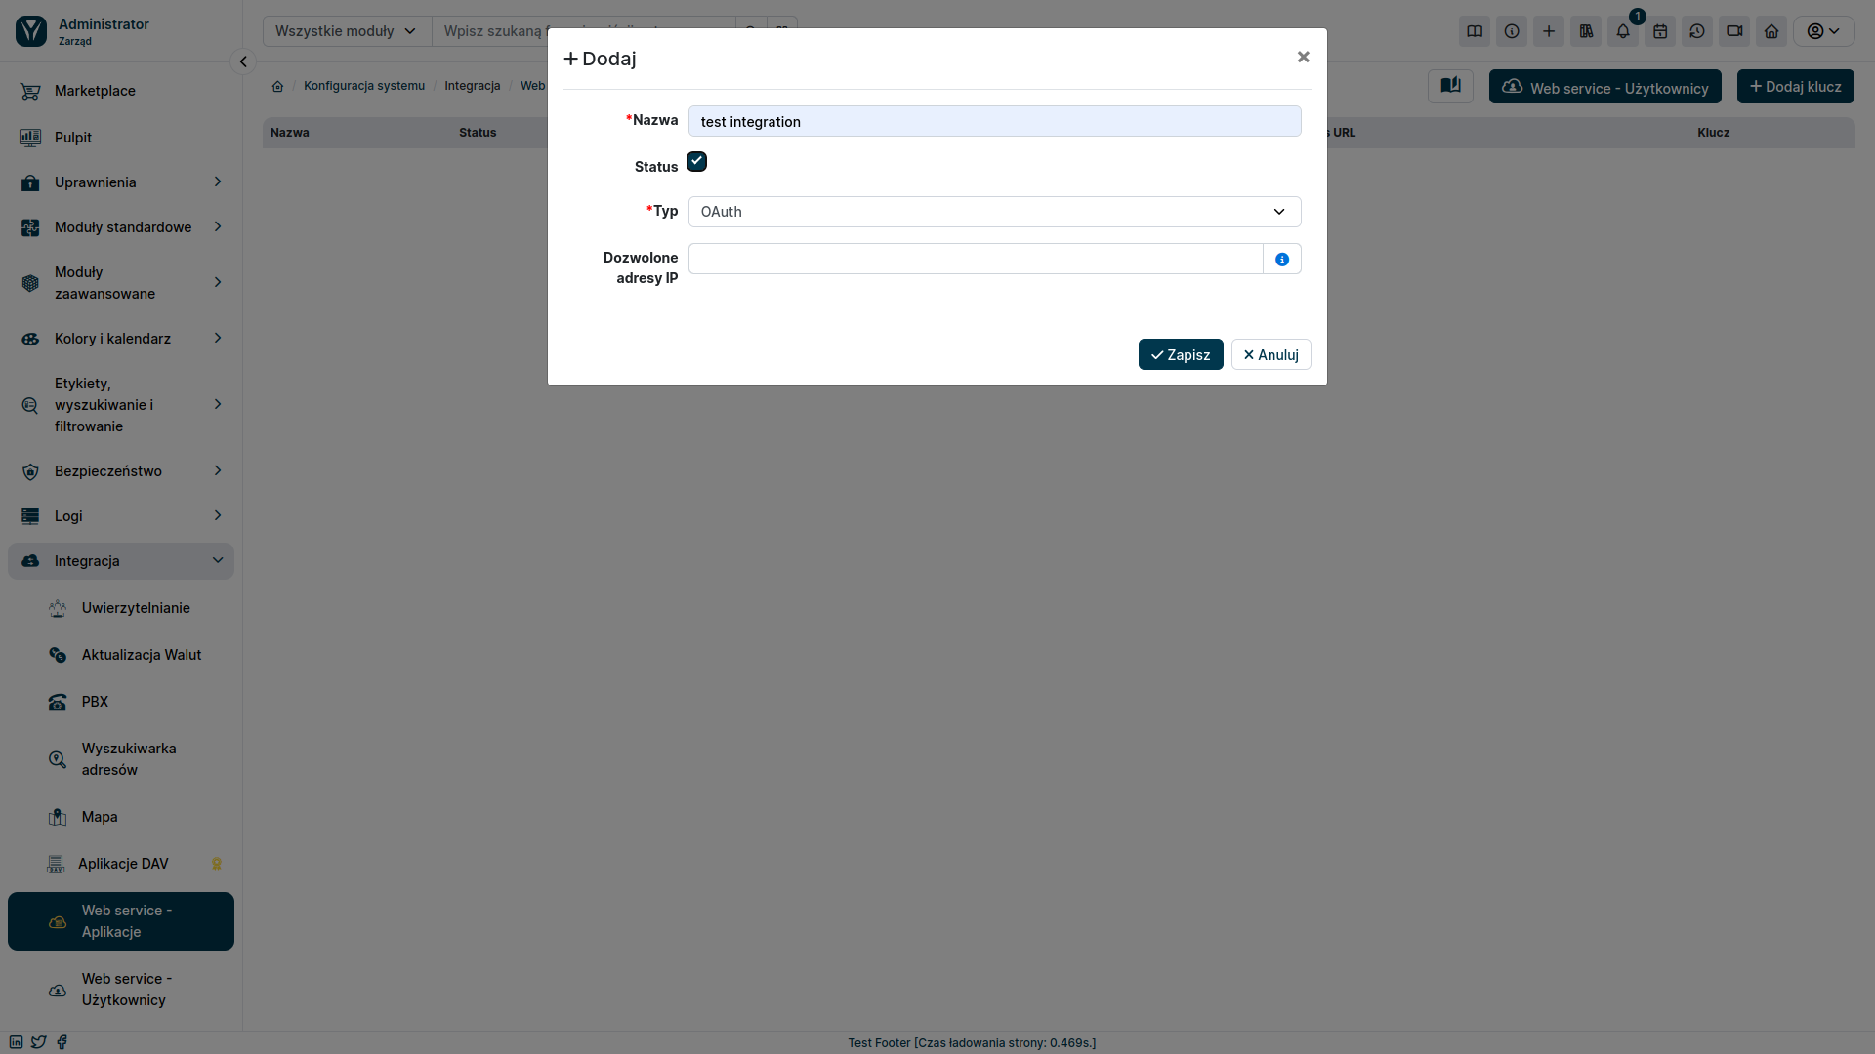Click the info icon next to IP field
The width and height of the screenshot is (1875, 1054).
pos(1282,259)
